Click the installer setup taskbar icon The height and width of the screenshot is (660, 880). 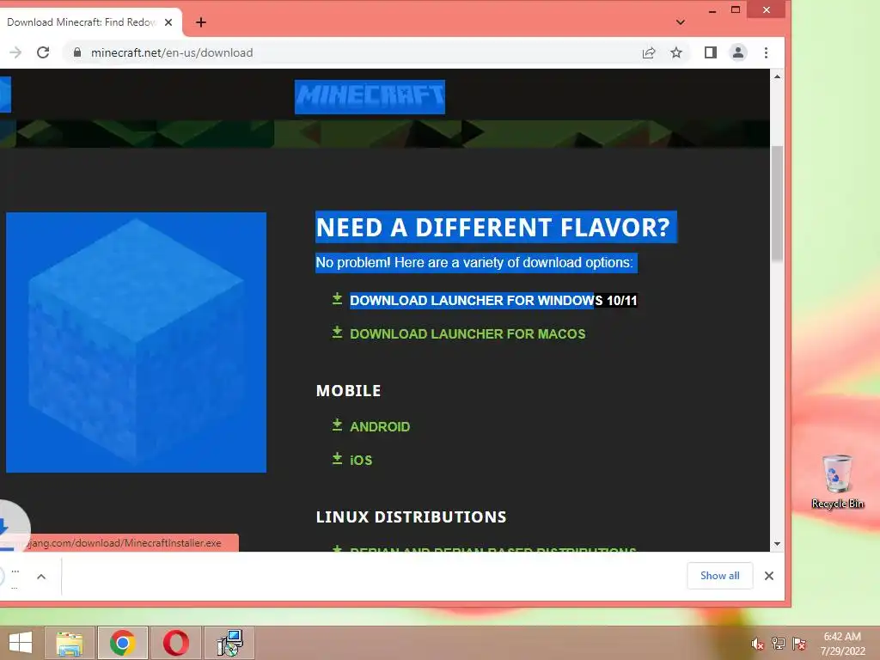229,643
